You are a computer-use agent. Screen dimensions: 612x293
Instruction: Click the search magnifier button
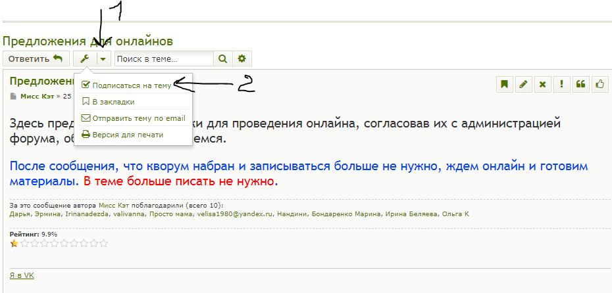pyautogui.click(x=223, y=59)
